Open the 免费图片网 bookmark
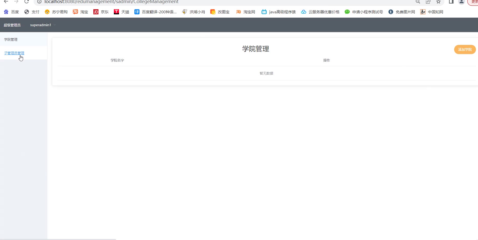Viewport: 478px width, 240px height. pos(402,12)
